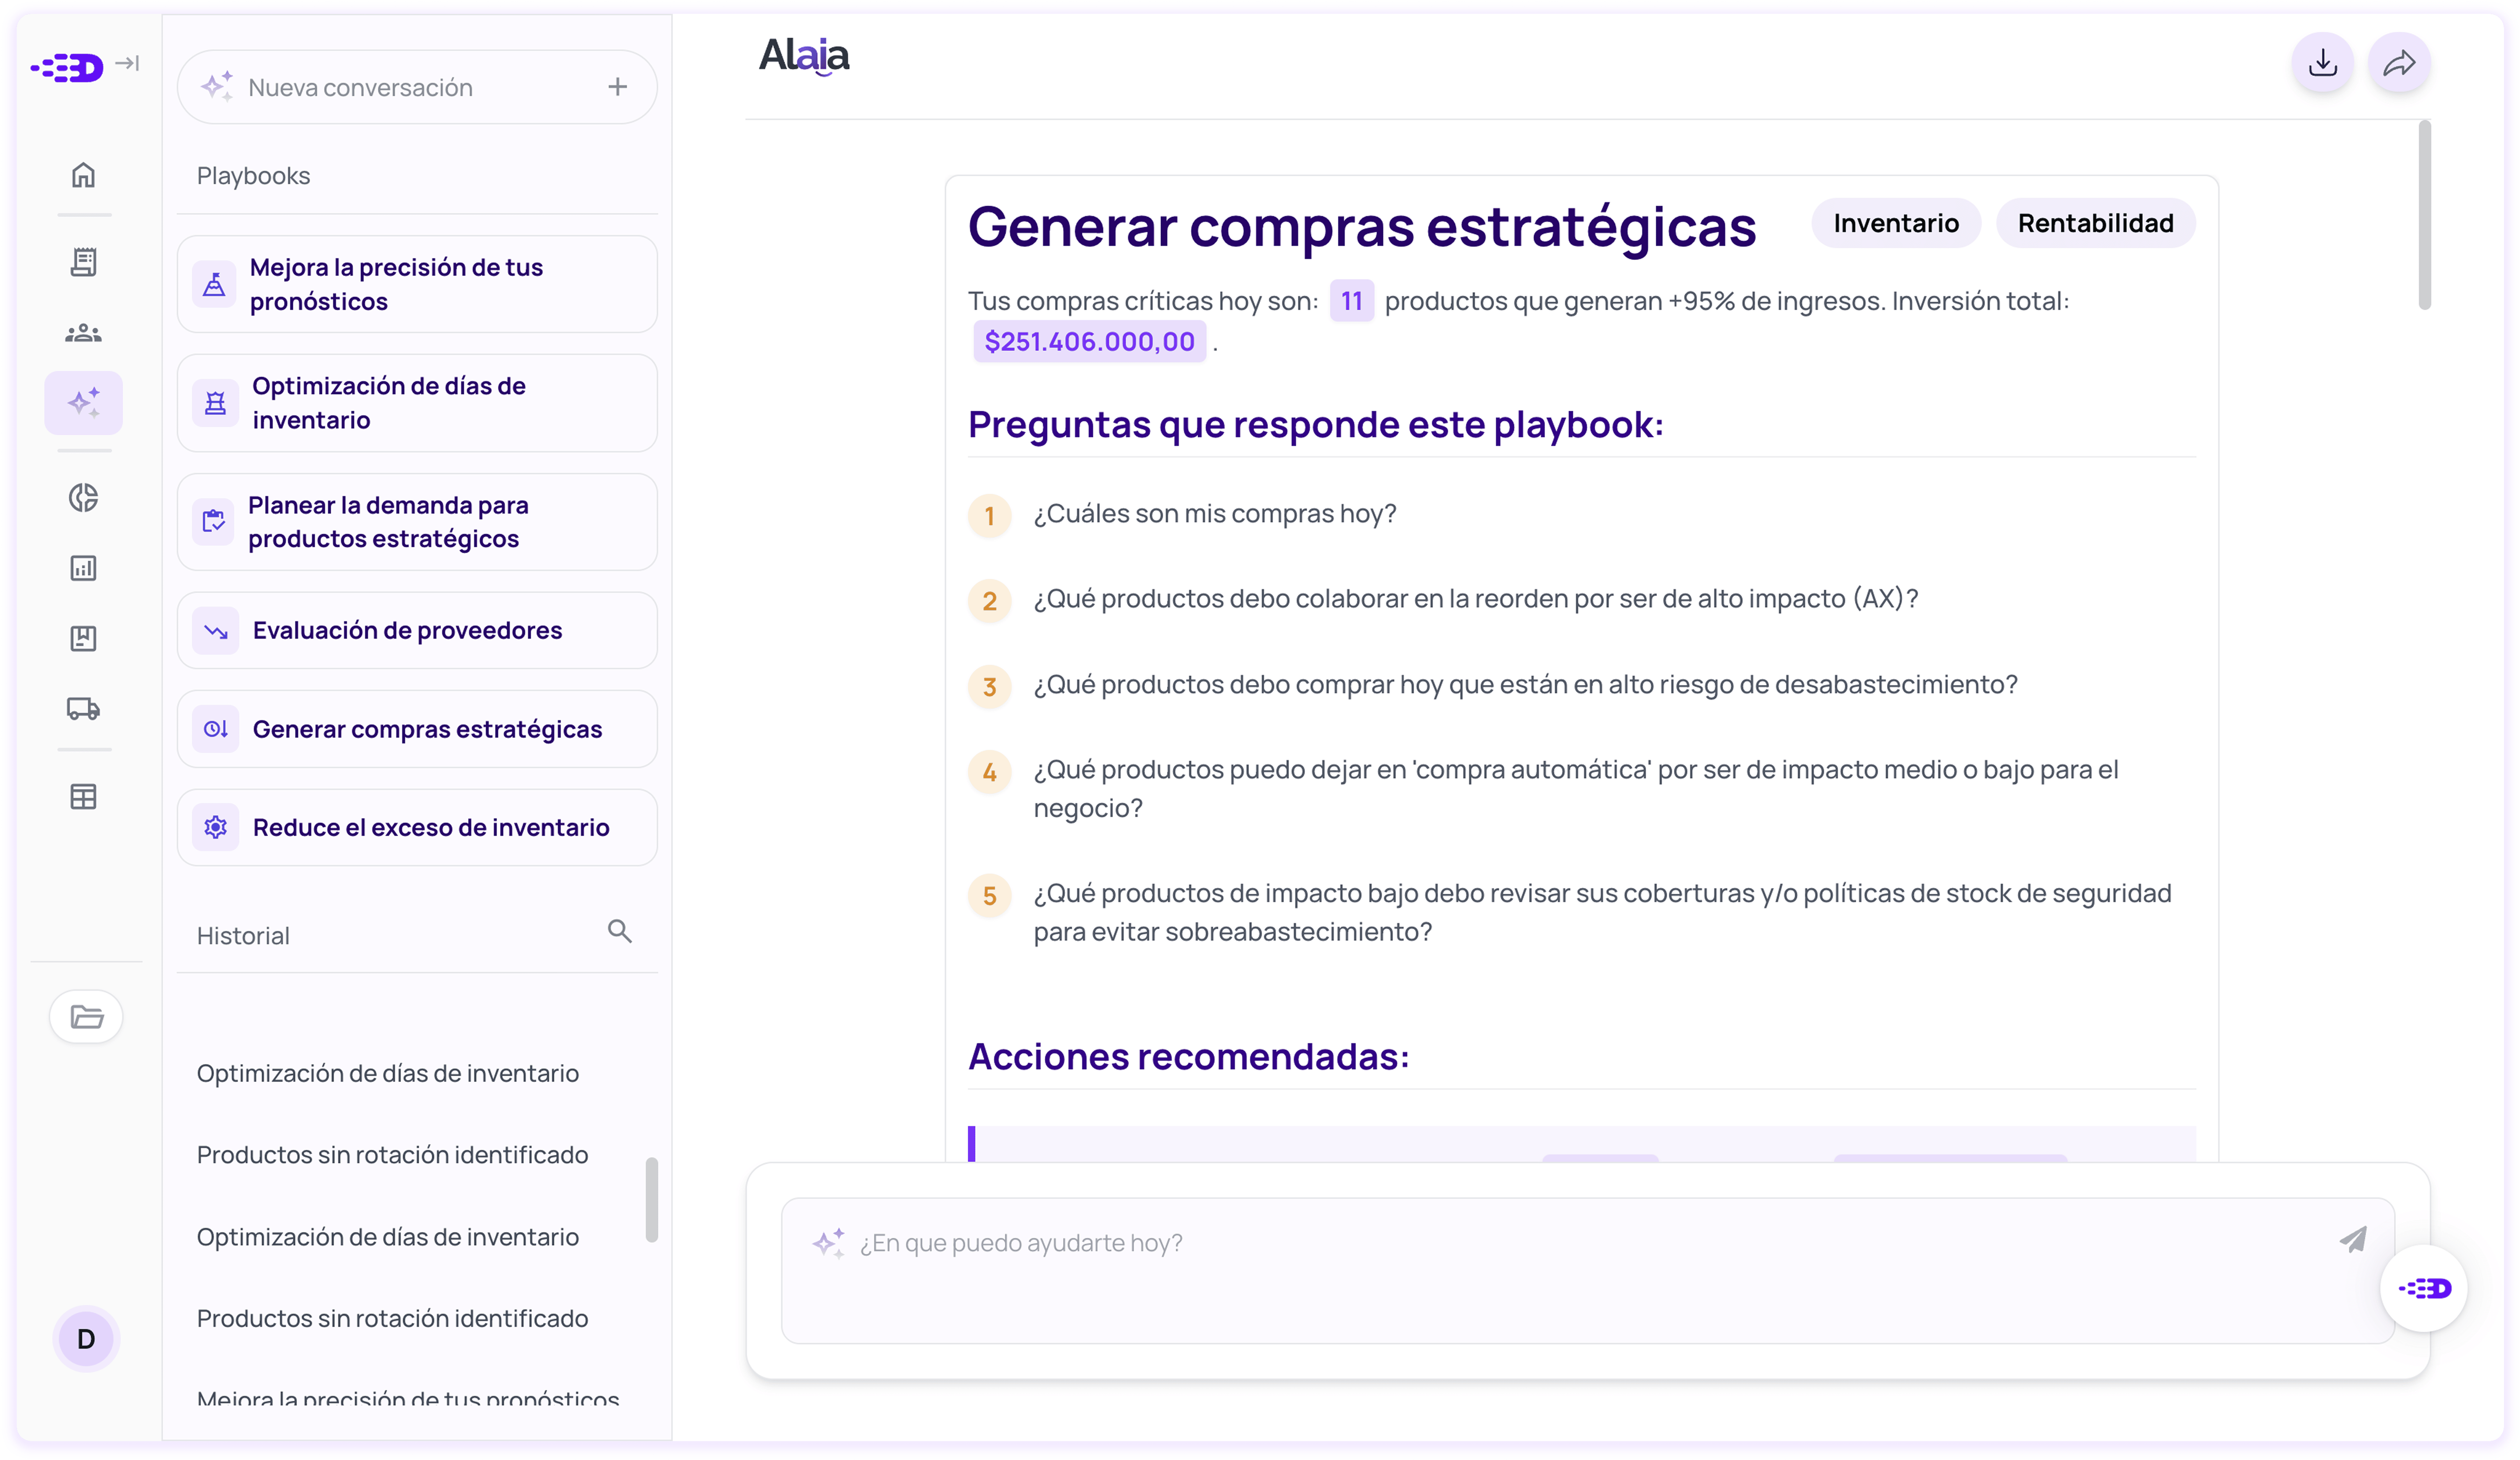The width and height of the screenshot is (2520, 1460).
Task: Start a Nueva conversación
Action: [417, 87]
